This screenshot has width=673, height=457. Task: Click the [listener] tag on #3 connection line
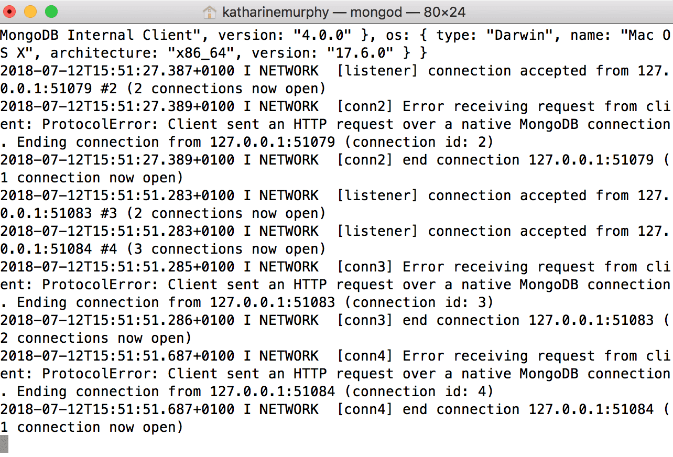coord(377,196)
